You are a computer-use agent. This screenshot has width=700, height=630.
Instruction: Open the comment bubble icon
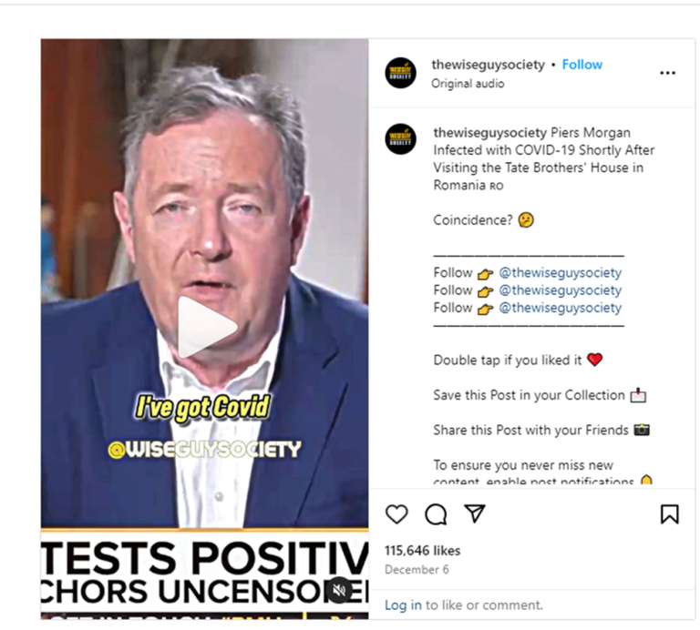tap(436, 514)
